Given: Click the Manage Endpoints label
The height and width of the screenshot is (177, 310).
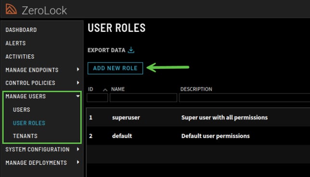Looking at the screenshot, I should click(x=32, y=70).
